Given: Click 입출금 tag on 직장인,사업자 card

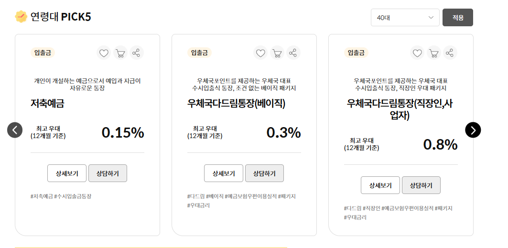Looking at the screenshot, I should (357, 53).
